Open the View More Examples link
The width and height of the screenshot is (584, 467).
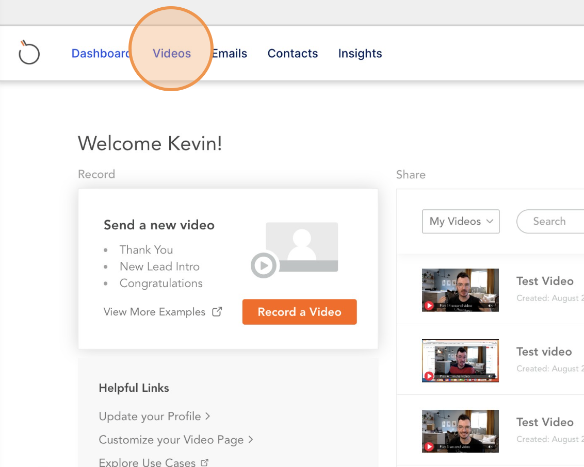click(154, 312)
